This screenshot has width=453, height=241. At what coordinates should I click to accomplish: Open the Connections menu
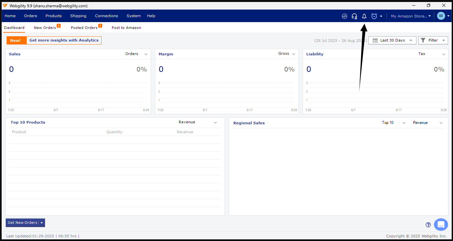106,16
